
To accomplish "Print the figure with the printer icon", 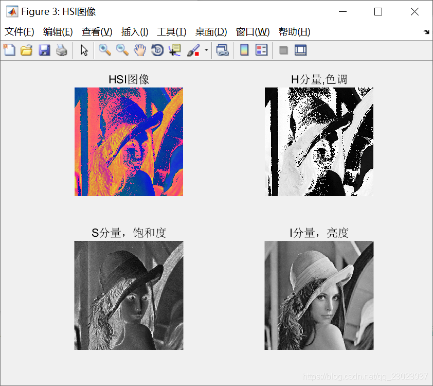I will click(x=62, y=50).
